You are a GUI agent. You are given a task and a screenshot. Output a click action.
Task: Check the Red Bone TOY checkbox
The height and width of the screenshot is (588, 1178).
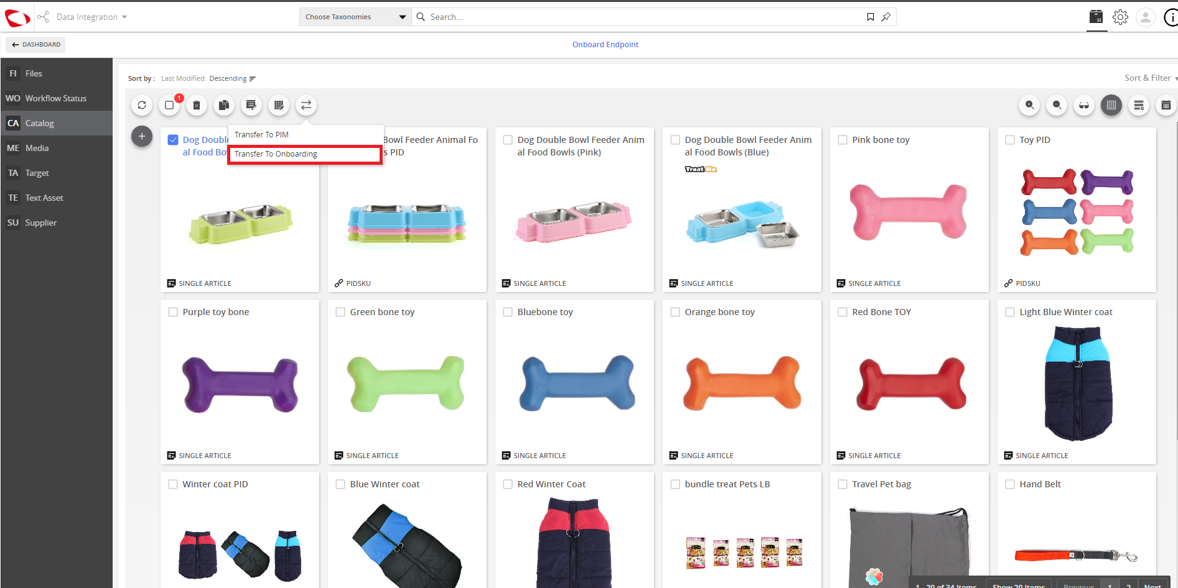843,312
